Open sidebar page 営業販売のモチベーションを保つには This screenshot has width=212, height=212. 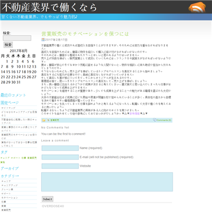click(x=19, y=137)
